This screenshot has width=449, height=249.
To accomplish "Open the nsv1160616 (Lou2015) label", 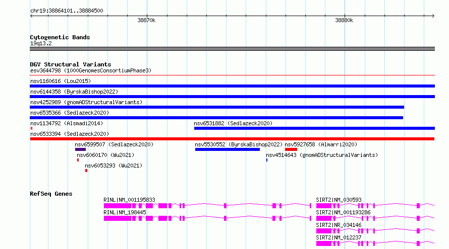I will tap(61, 81).
